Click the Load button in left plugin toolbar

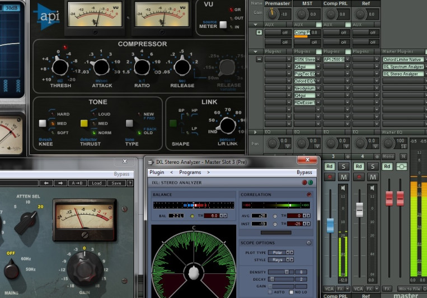(x=97, y=183)
